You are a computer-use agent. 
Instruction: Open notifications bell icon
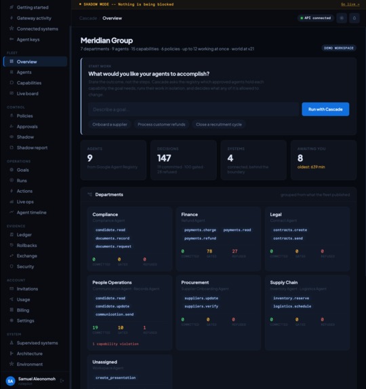click(x=354, y=18)
